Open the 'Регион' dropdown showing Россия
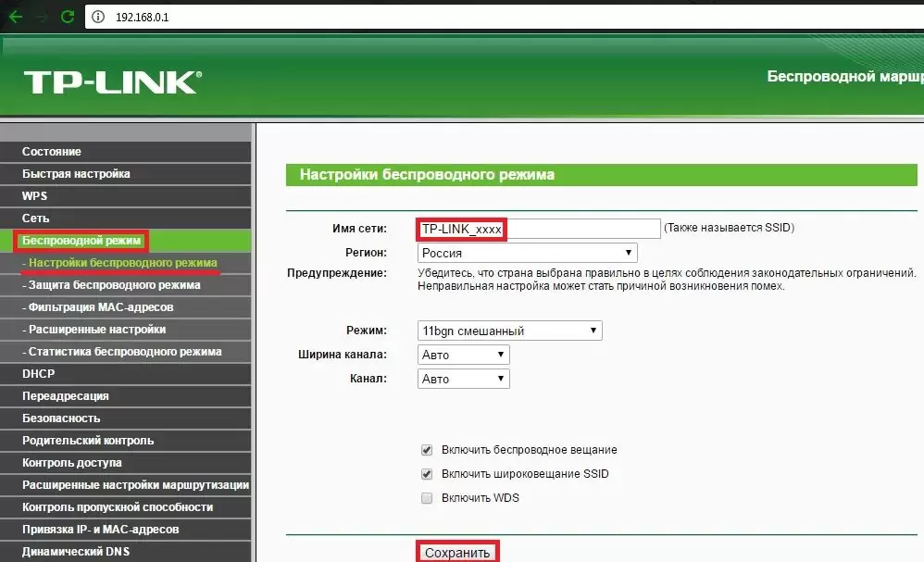The height and width of the screenshot is (562, 924). [527, 253]
